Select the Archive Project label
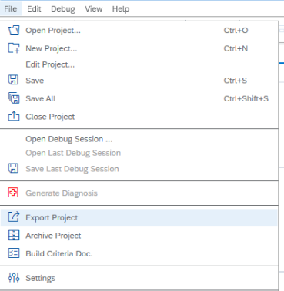Screen dimensions: 284x291 click(53, 236)
